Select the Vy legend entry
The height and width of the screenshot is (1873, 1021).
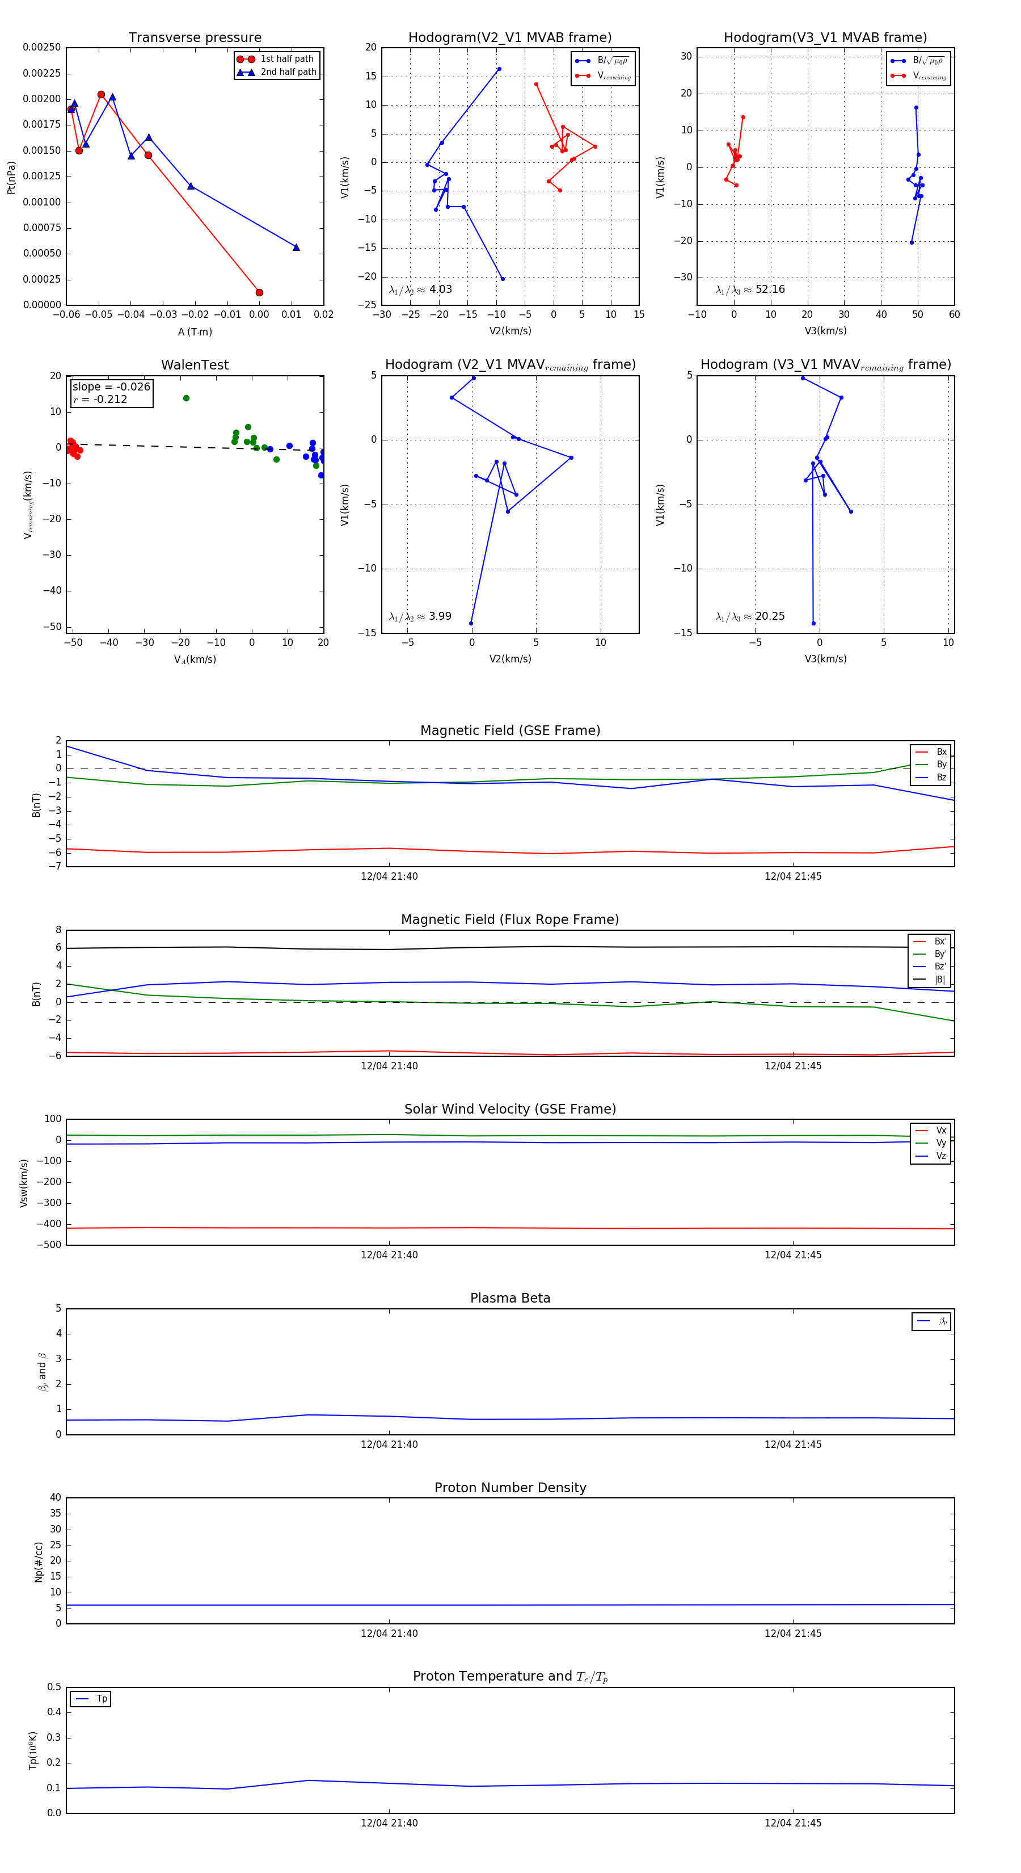931,1143
